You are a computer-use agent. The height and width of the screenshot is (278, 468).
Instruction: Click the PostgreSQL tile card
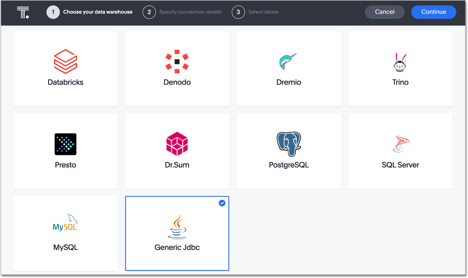(288, 151)
